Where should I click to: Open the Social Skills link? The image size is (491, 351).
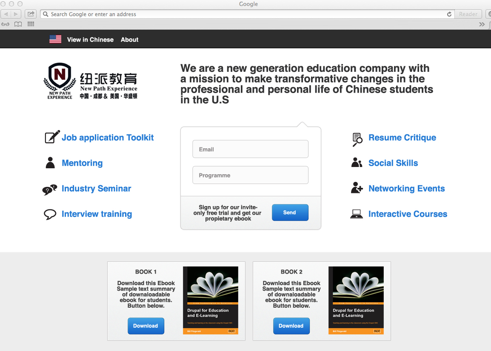pyautogui.click(x=393, y=163)
